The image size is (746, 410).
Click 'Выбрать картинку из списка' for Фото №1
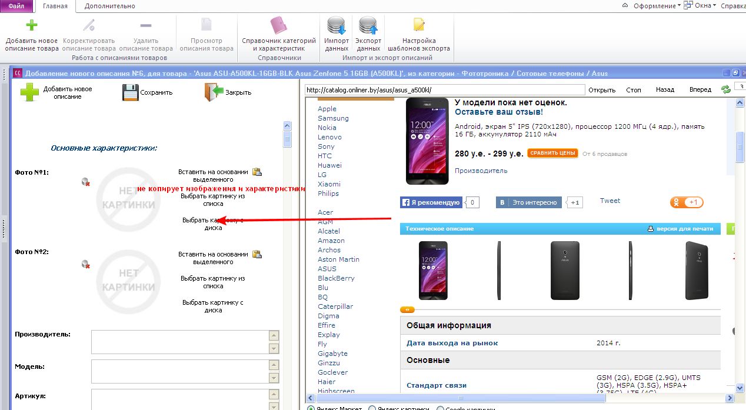point(213,199)
